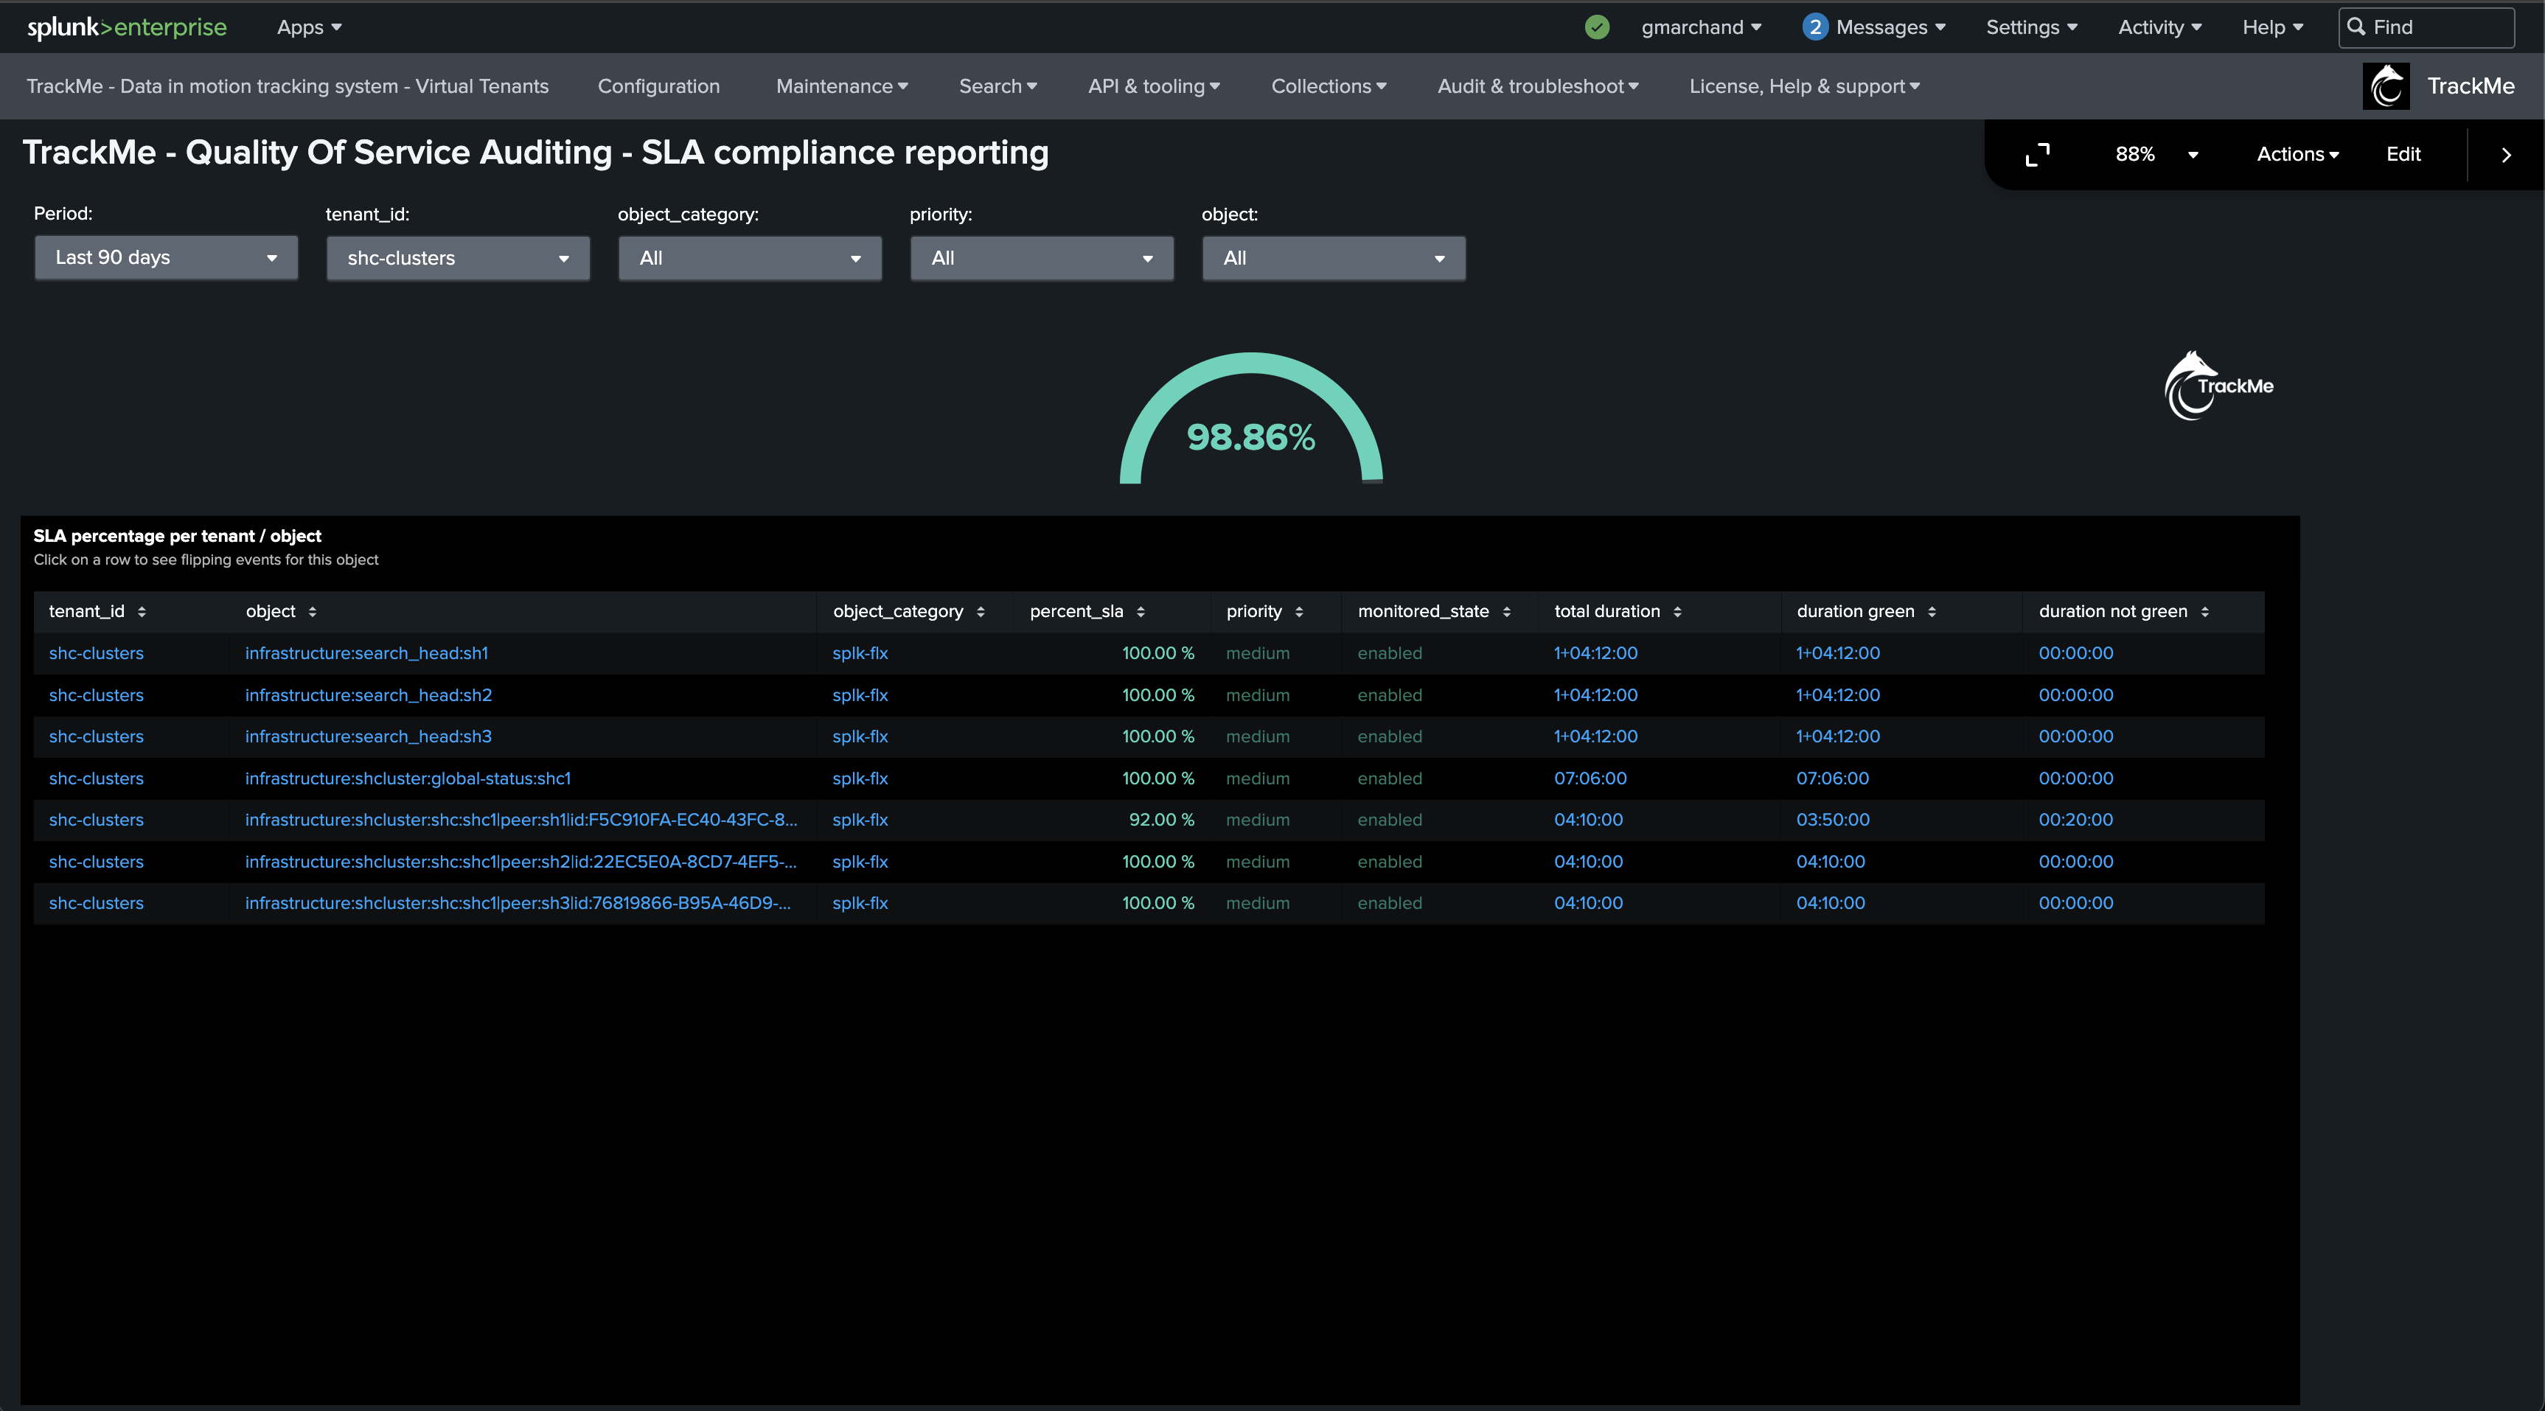Open the Period Last 90 days dropdown
This screenshot has height=1411, width=2545.
point(166,258)
